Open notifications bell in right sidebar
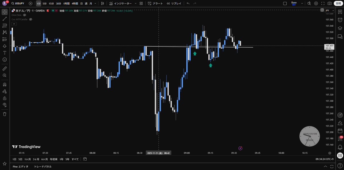 (340, 147)
